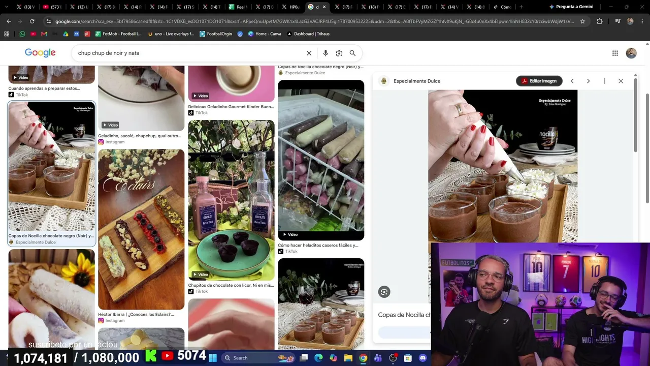Open the Windows Start menu

(x=212, y=358)
